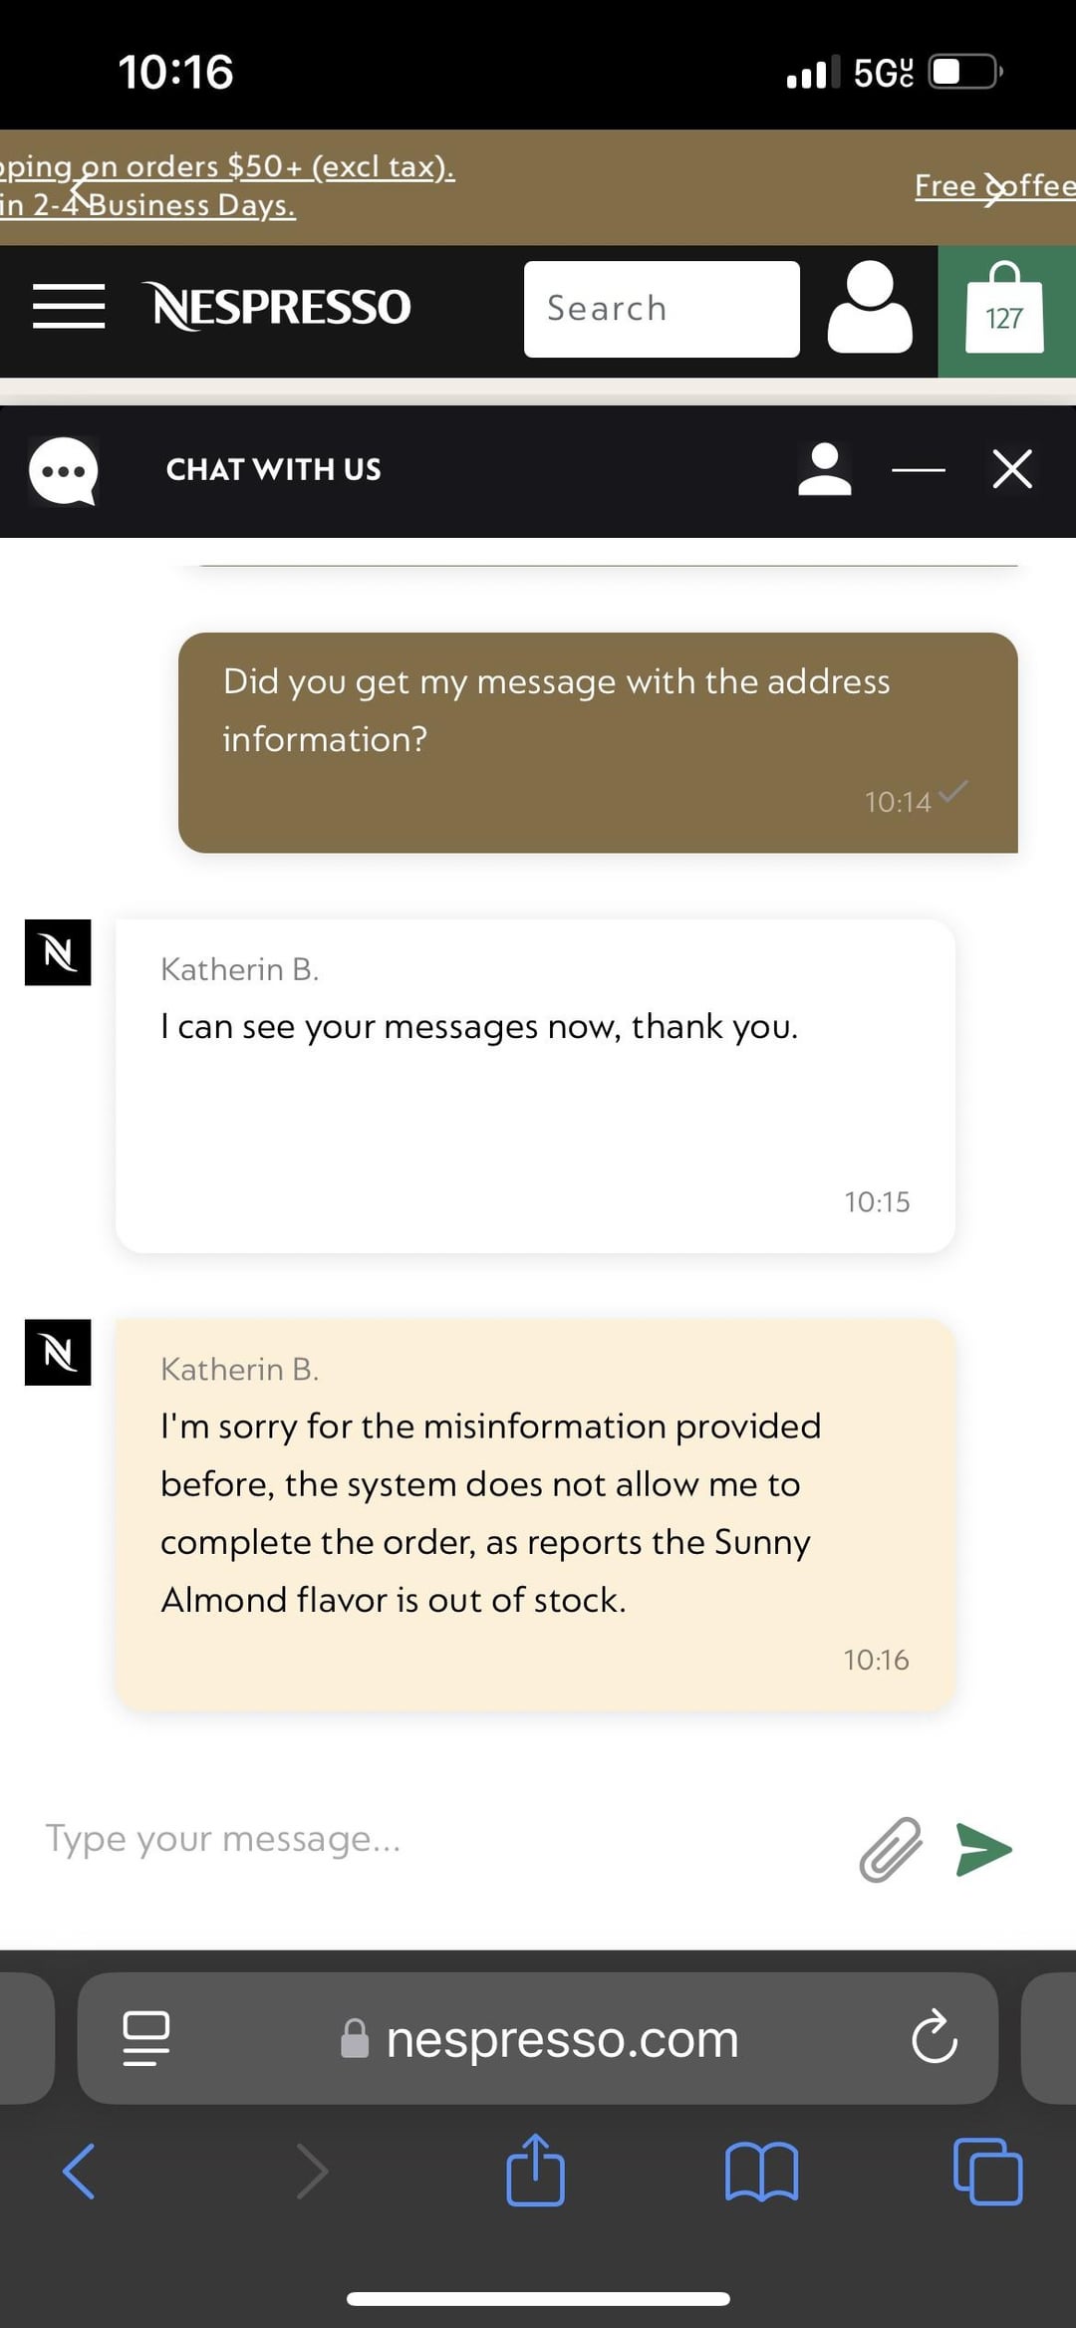Reload the nespresso.com page
This screenshot has width=1076, height=2328.
934,2038
